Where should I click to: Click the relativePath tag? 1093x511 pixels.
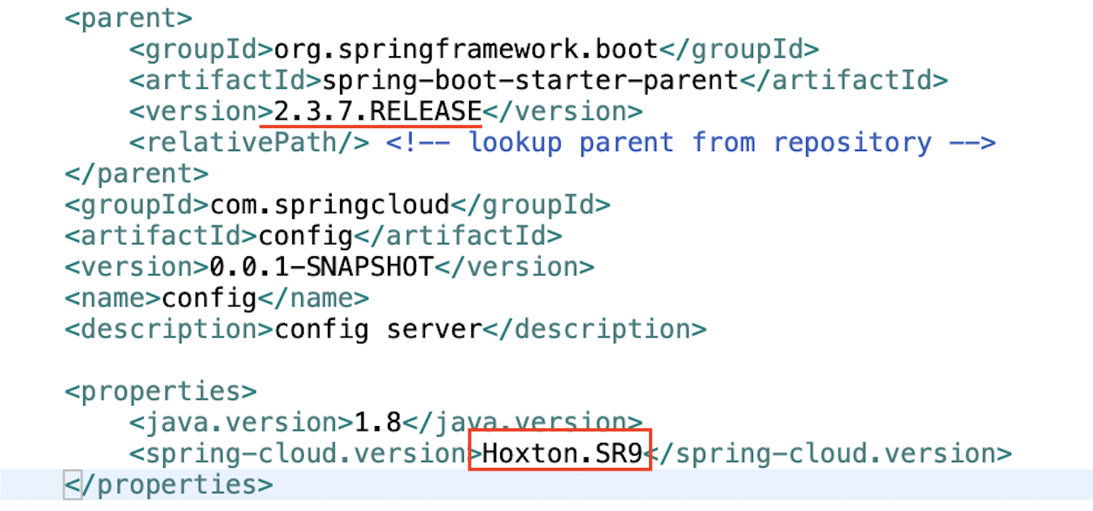(249, 143)
